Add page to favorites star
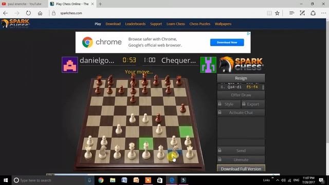Screen dimensions: 329x185 point(277,13)
